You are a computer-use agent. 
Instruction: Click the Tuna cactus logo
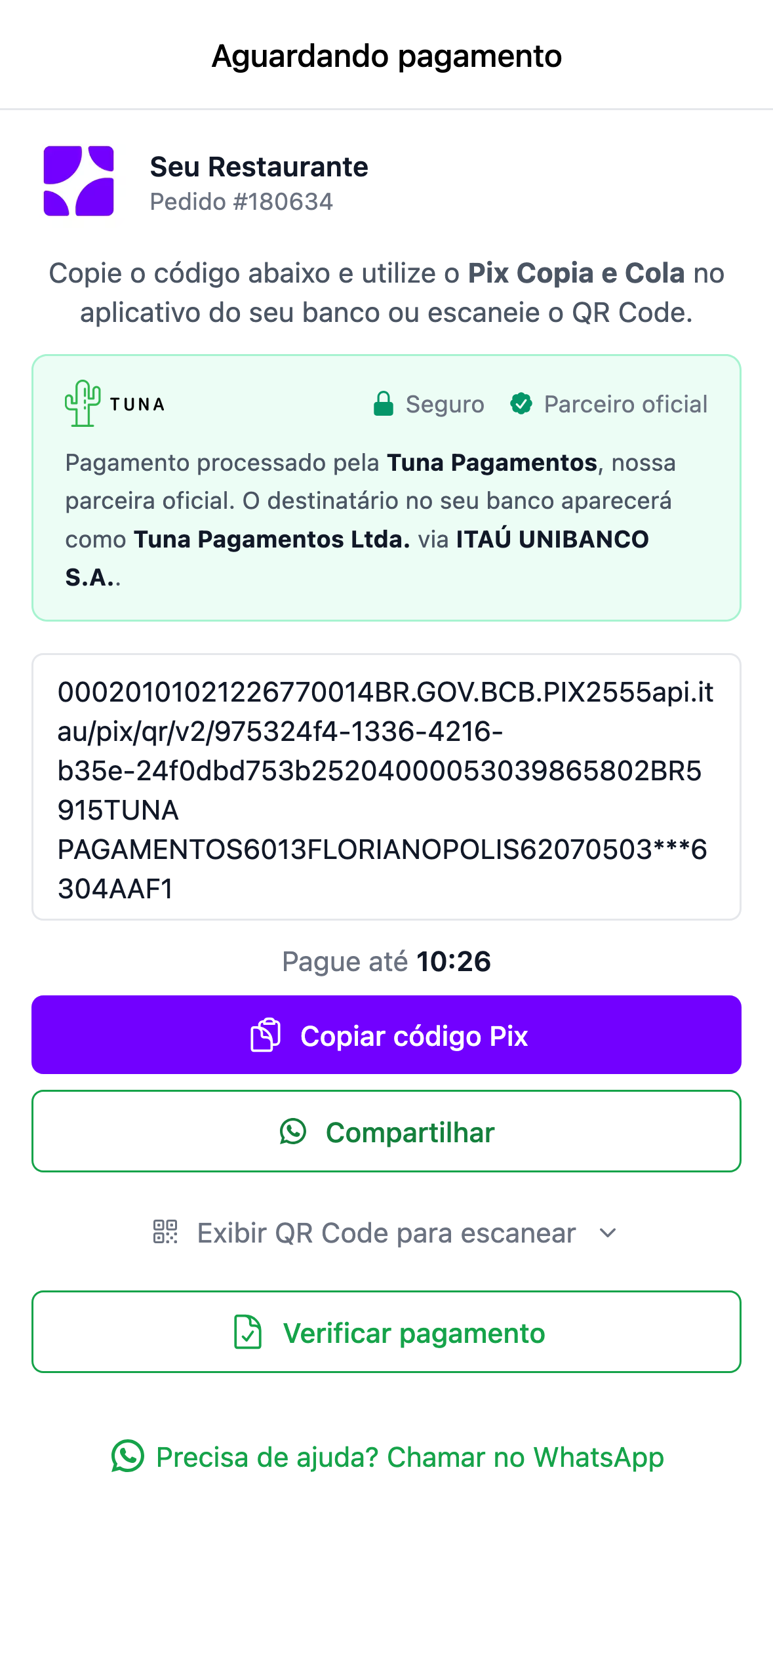point(83,403)
